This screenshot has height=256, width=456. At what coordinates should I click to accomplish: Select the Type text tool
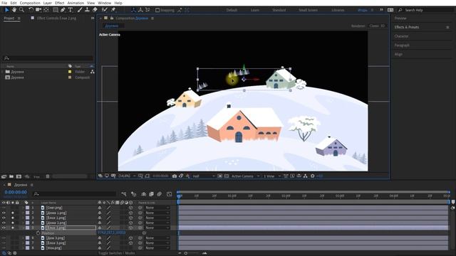[x=71, y=10]
